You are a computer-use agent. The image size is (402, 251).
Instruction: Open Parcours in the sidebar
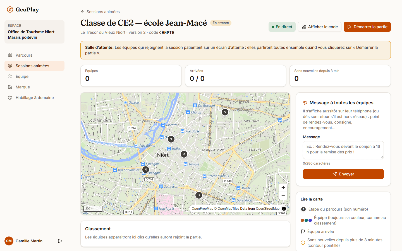pyautogui.click(x=34, y=55)
